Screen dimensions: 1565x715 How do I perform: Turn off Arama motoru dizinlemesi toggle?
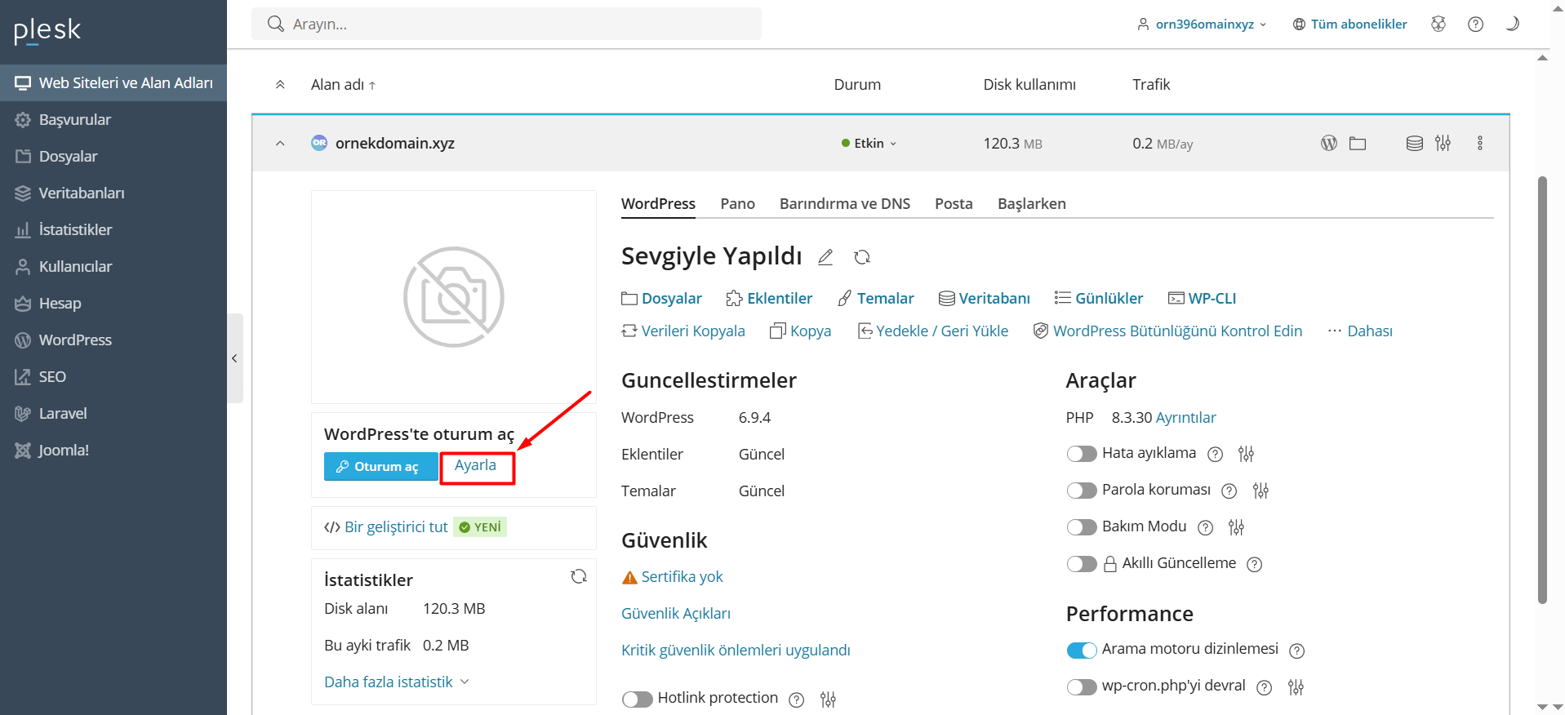coord(1081,650)
